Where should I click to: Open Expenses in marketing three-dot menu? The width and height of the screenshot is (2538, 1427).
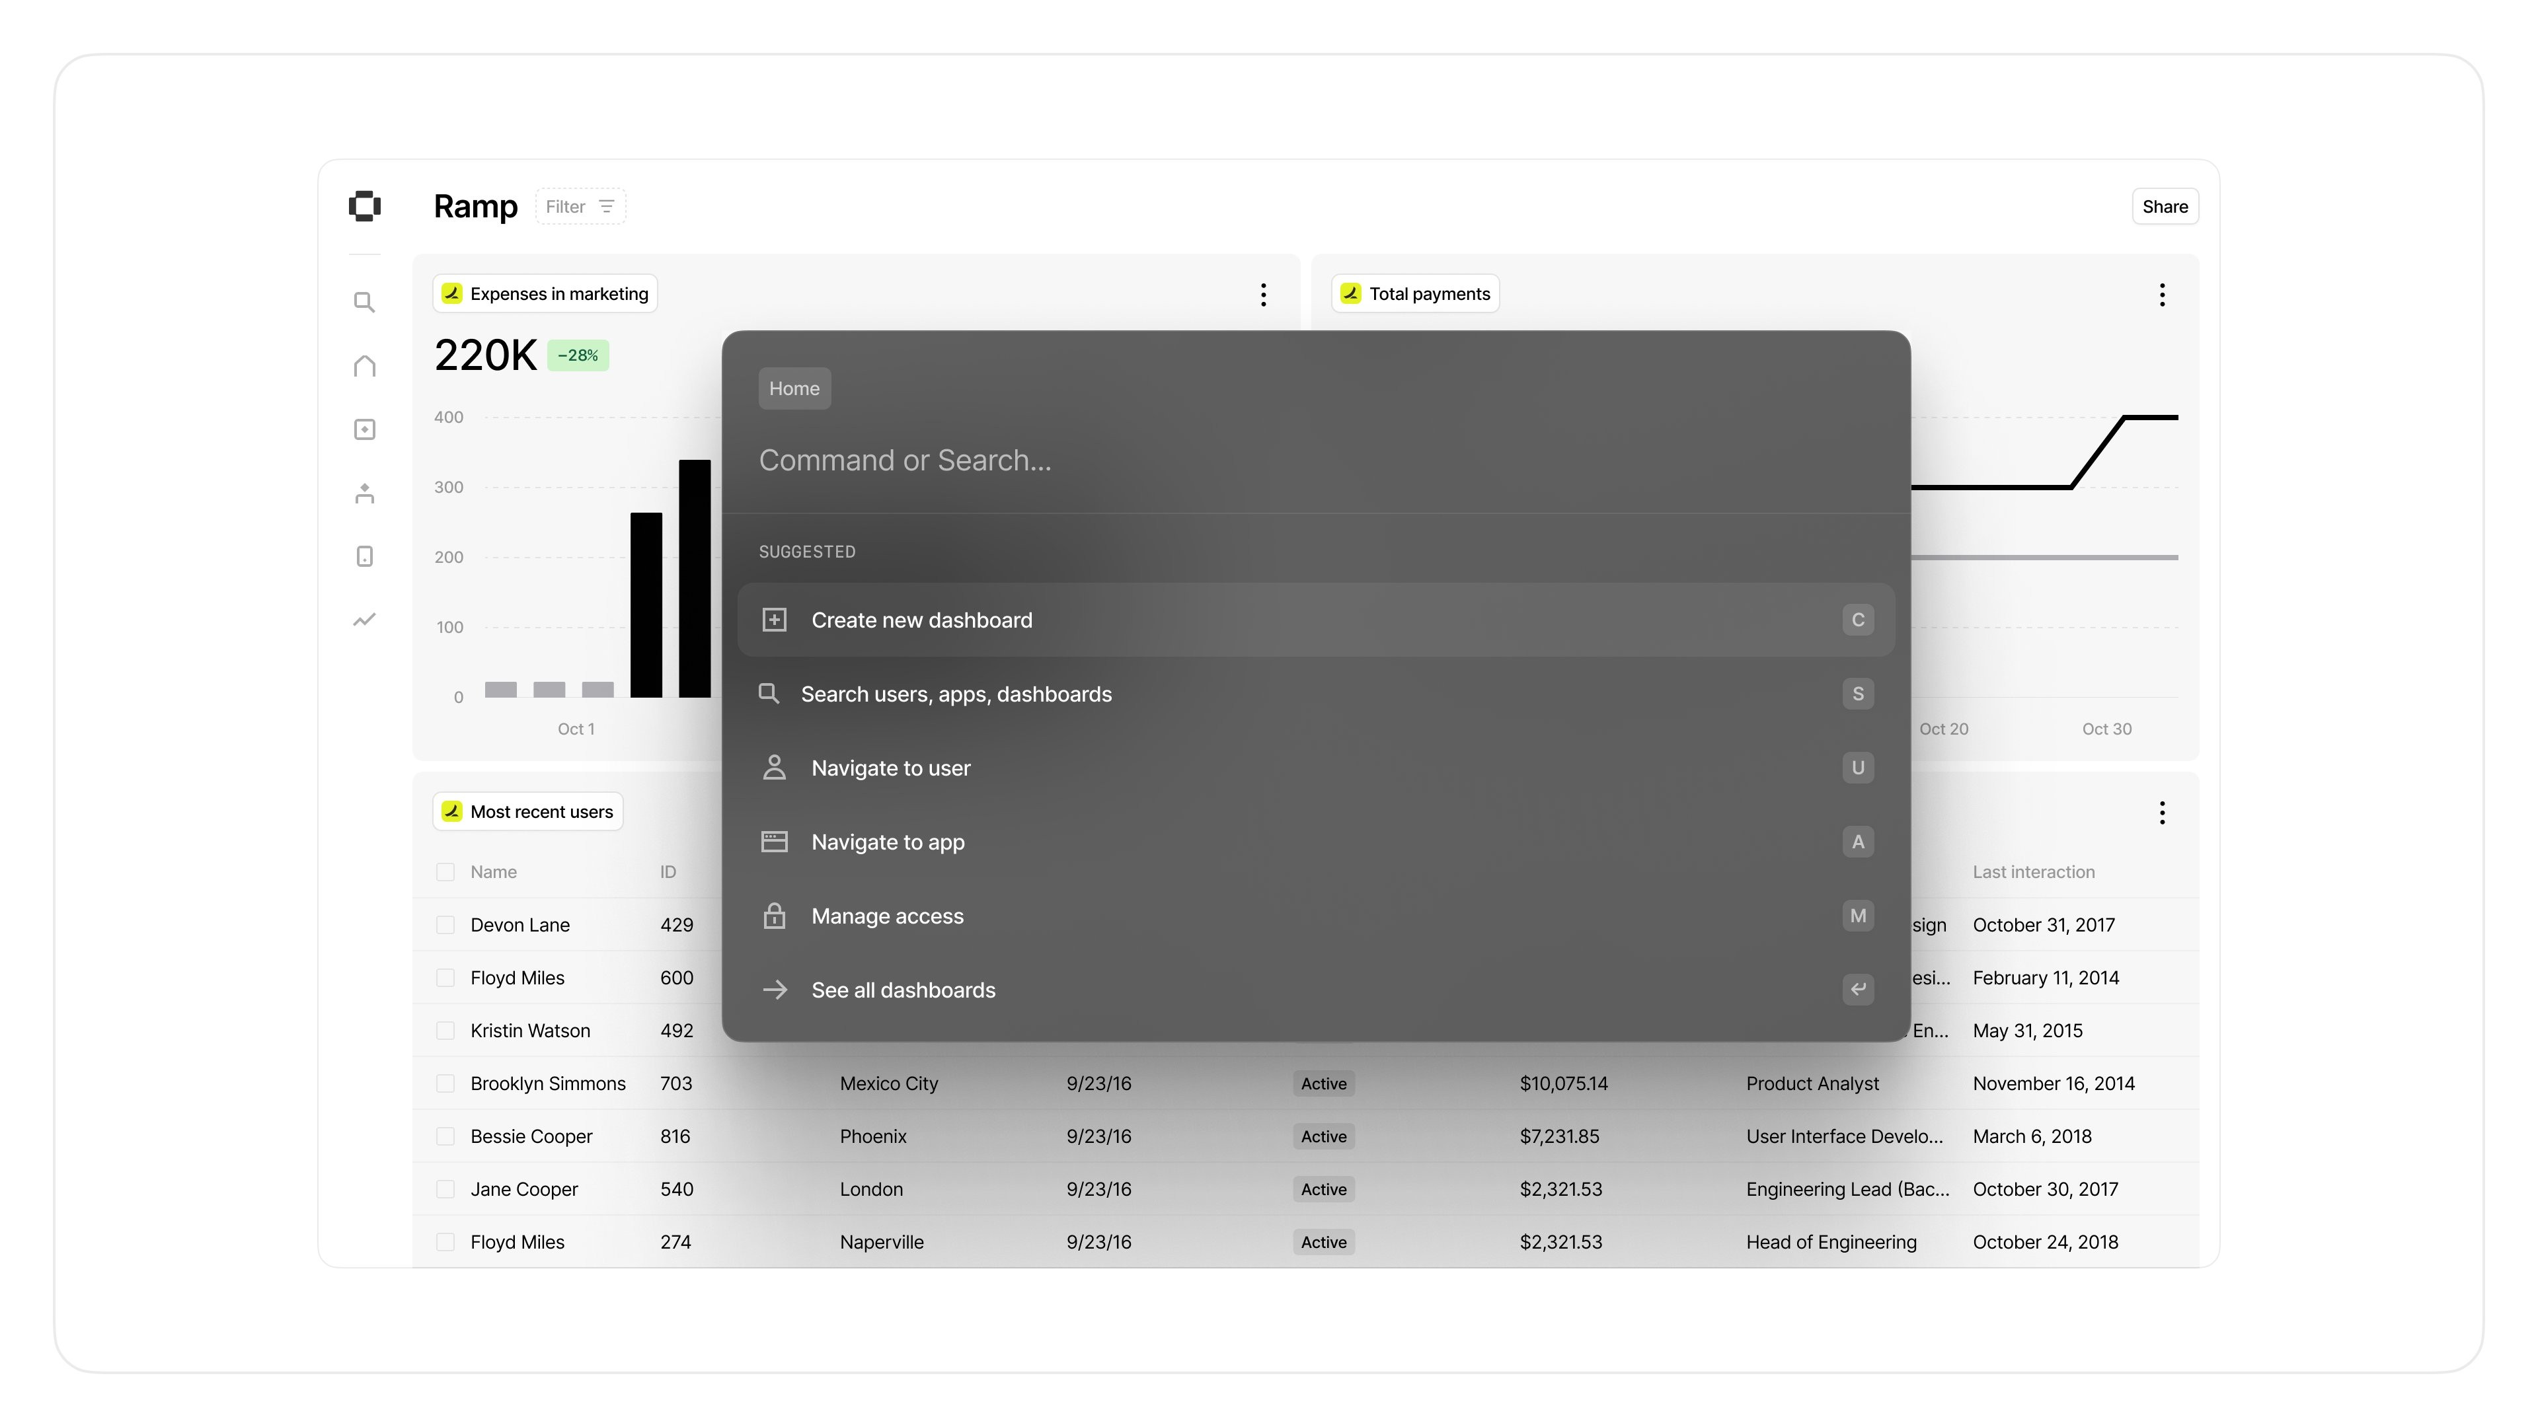click(x=1263, y=295)
